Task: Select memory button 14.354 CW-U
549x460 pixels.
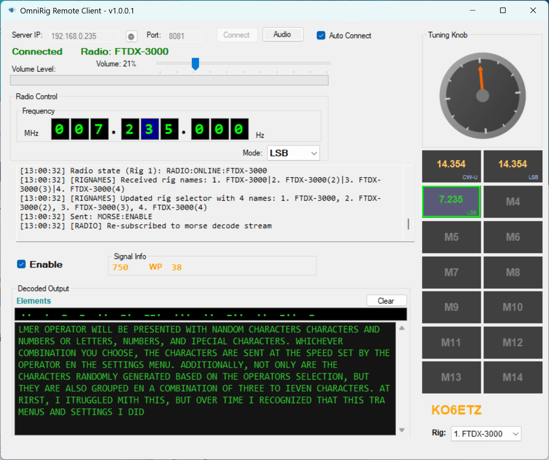Action: pyautogui.click(x=451, y=166)
